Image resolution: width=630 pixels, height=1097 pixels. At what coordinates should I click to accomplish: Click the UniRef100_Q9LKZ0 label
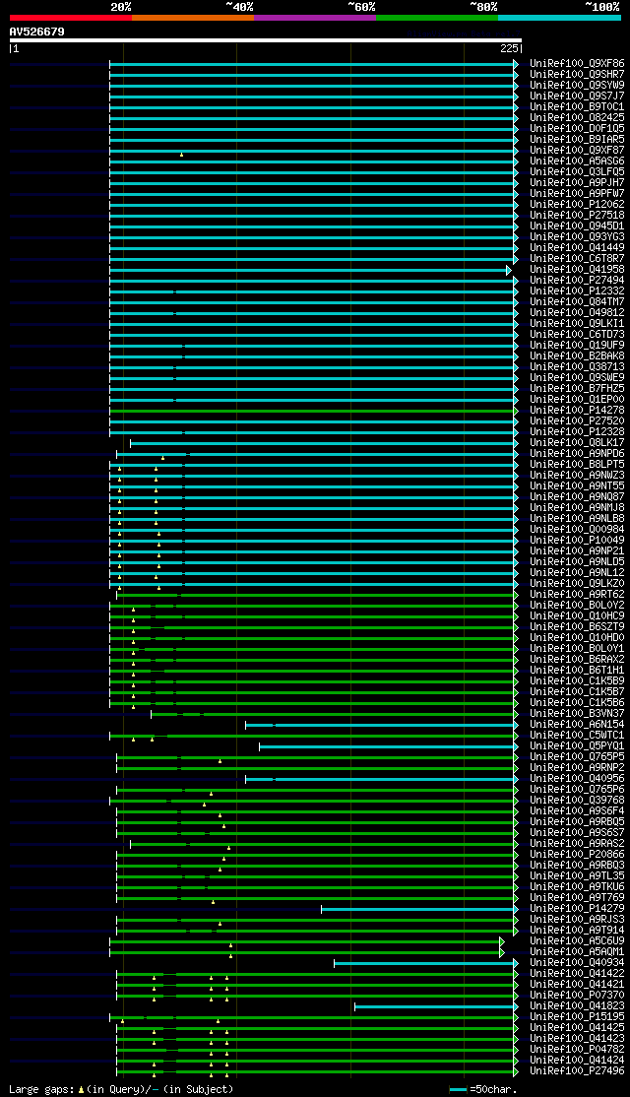point(577,584)
